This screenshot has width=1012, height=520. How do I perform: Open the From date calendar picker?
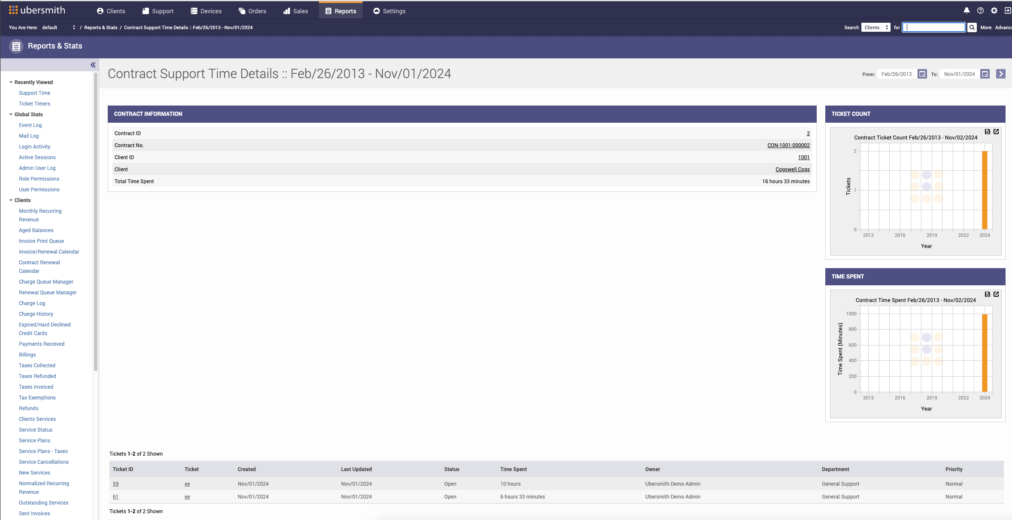922,74
